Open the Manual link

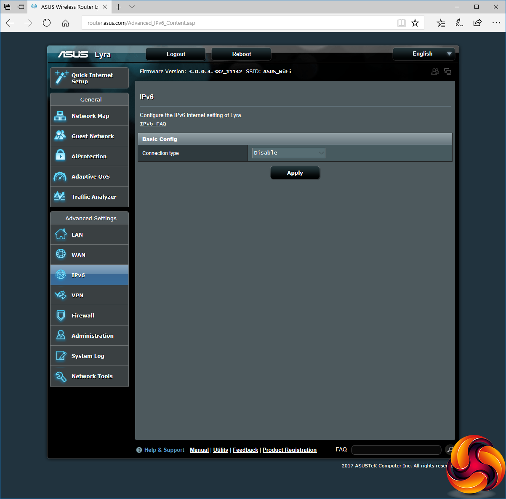[199, 450]
